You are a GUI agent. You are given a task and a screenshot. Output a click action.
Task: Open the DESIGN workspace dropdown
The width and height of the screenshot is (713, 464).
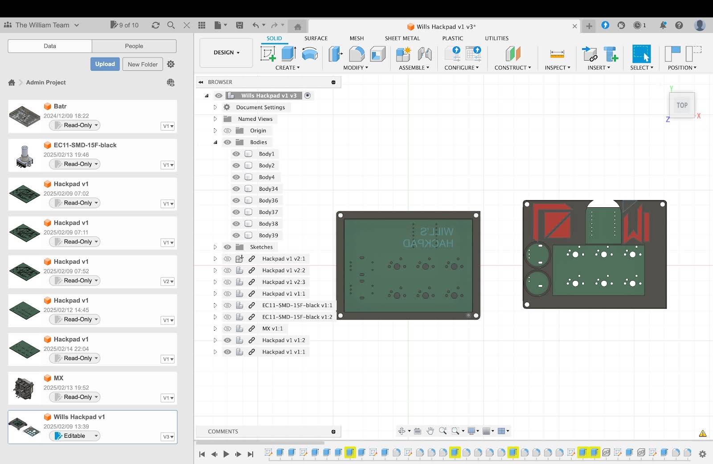pos(226,53)
